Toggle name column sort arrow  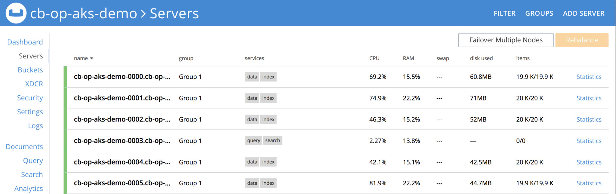click(91, 58)
